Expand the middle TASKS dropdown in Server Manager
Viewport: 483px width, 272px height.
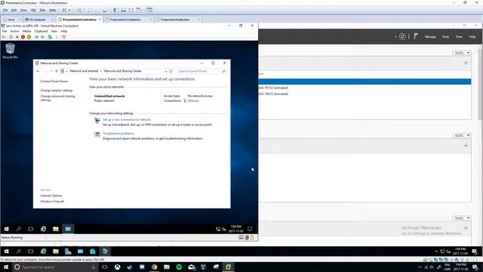pos(461,136)
